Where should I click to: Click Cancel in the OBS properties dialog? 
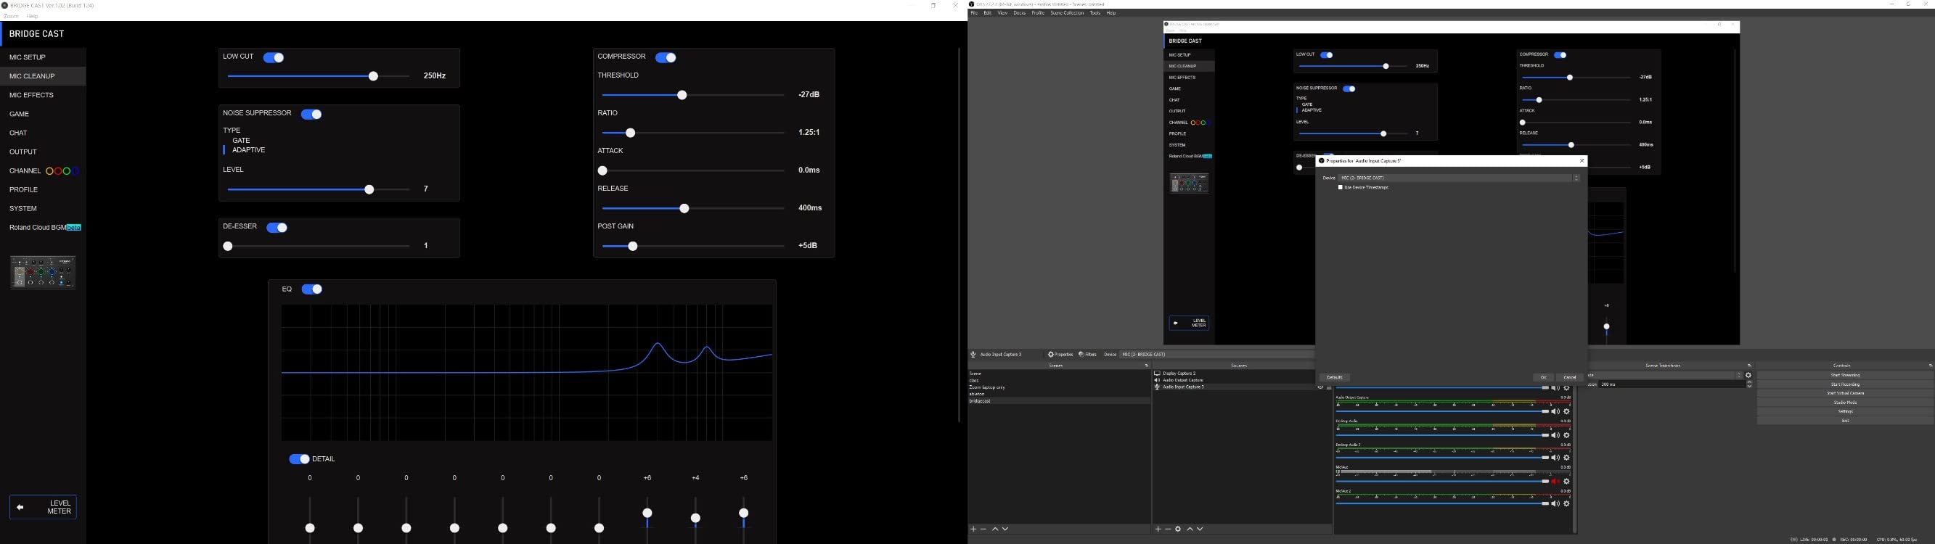tap(1570, 377)
